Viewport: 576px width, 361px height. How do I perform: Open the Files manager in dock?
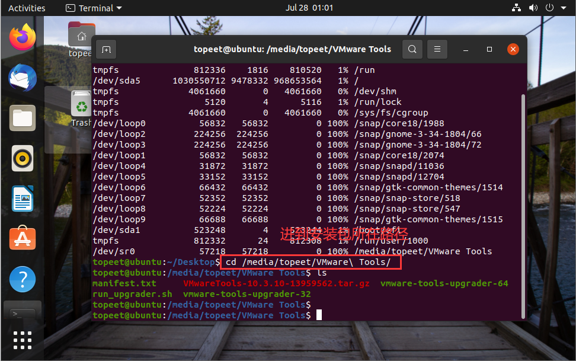[23, 119]
